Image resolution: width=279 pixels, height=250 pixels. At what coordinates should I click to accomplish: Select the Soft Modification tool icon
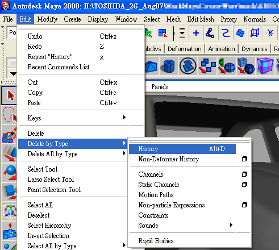tap(9, 231)
